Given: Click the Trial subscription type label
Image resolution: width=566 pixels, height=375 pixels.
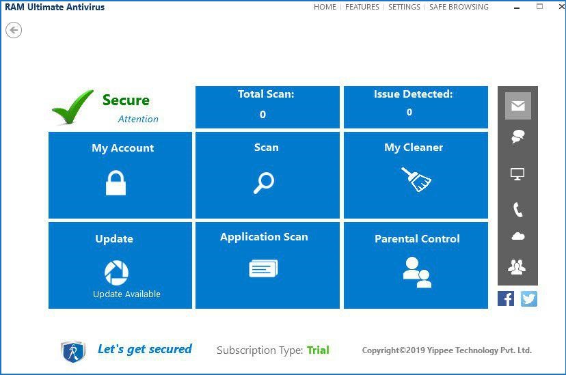Looking at the screenshot, I should pyautogui.click(x=318, y=350).
